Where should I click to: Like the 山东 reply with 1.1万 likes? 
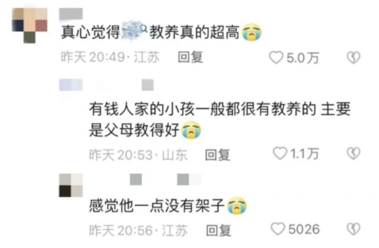click(x=280, y=153)
